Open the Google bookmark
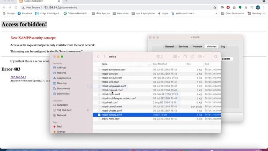Viewport: 268px width, 151px height. [9, 13]
